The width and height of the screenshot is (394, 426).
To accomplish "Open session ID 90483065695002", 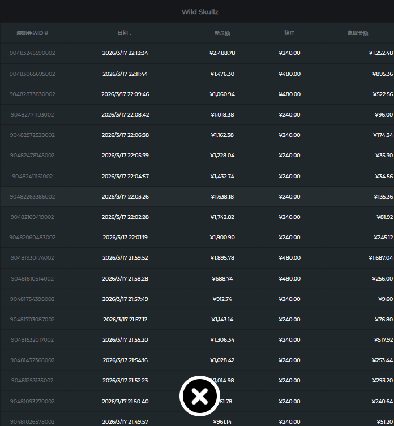I will [x=32, y=74].
